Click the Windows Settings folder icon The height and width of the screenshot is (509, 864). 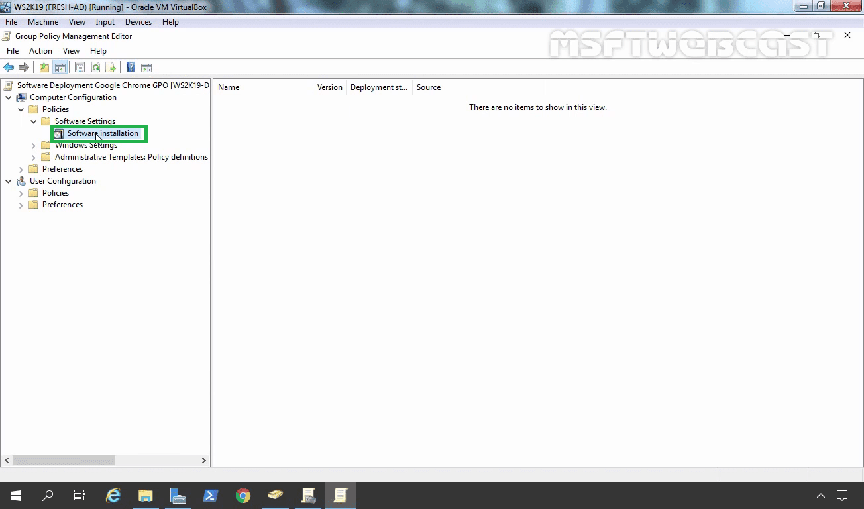point(46,145)
